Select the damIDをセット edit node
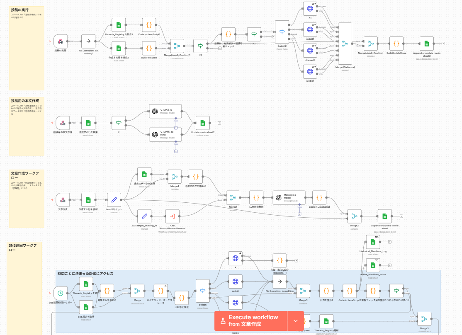The image size is (462, 335). click(x=114, y=199)
